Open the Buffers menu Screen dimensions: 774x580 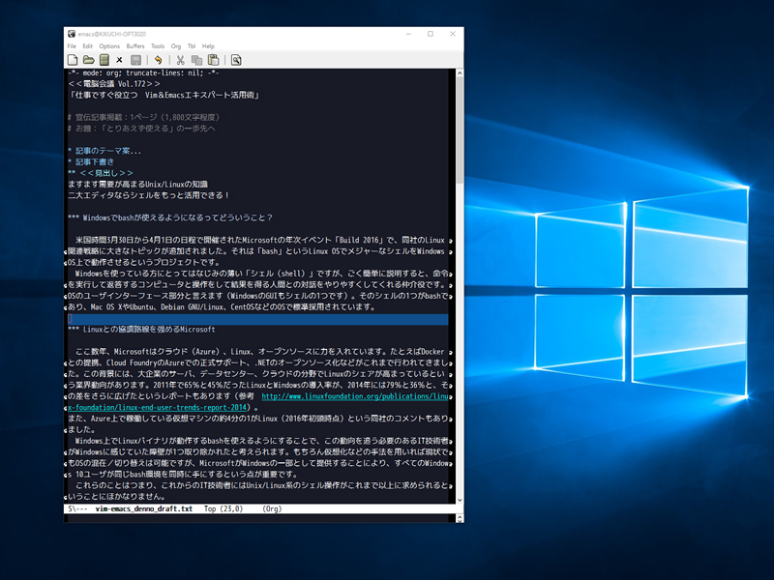pyautogui.click(x=135, y=46)
